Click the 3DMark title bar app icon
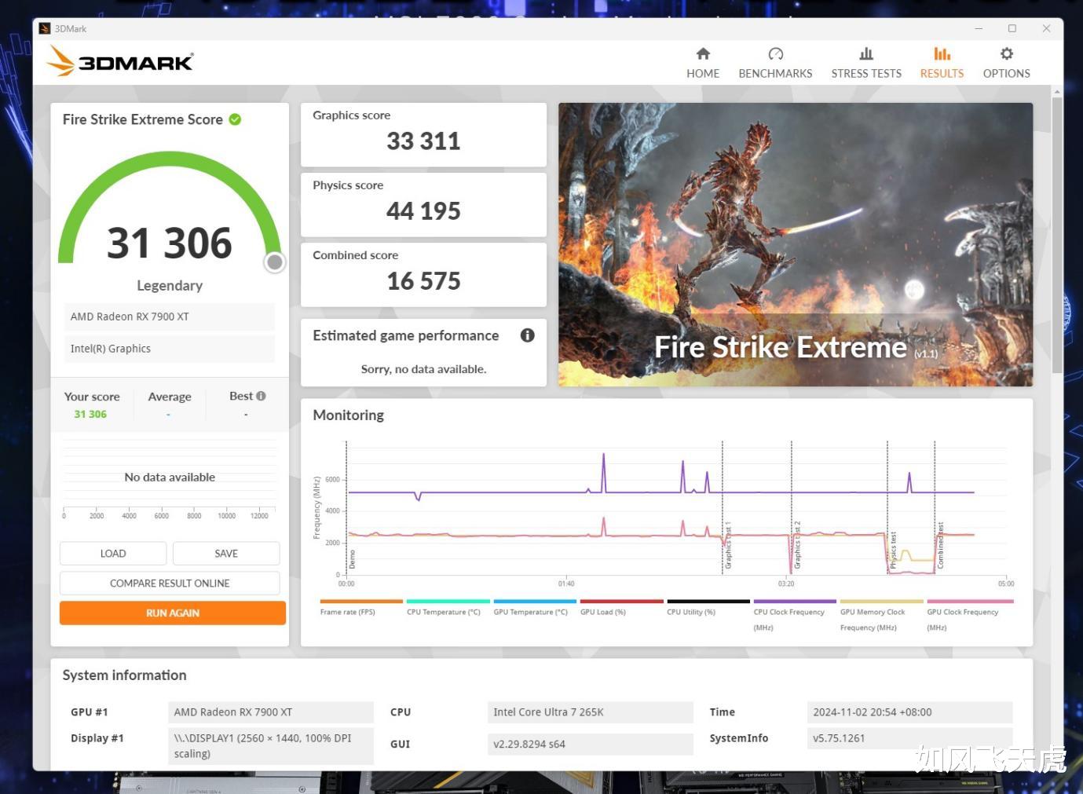This screenshot has height=794, width=1083. [x=45, y=28]
